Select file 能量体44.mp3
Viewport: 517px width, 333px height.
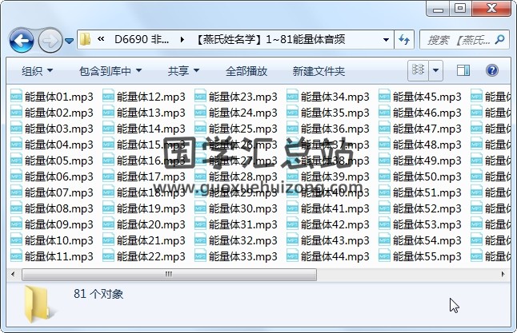point(328,256)
